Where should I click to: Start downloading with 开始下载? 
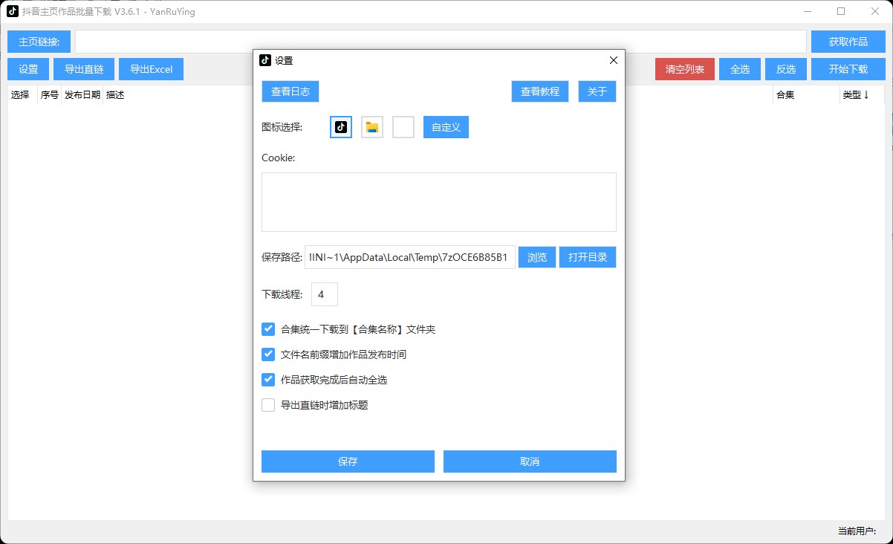pos(848,68)
